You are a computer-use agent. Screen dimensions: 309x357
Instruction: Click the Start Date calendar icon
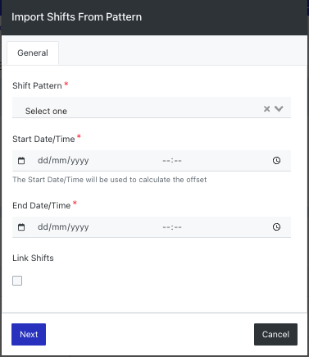tap(21, 161)
